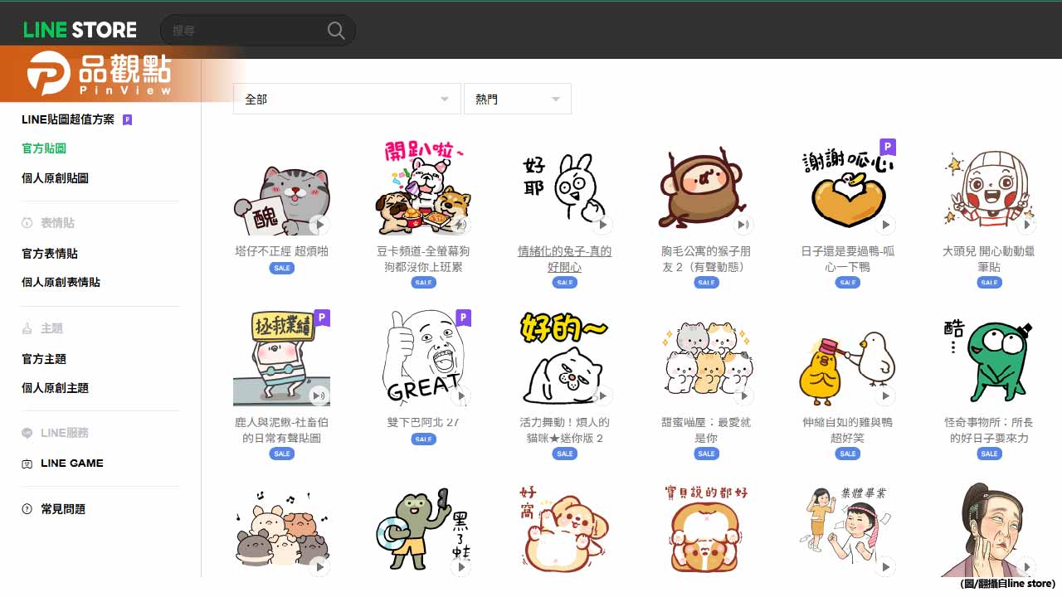Viewport: 1062px width, 597px height.
Task: Open the 集體畢業 sticker thumbnail
Action: (x=848, y=529)
